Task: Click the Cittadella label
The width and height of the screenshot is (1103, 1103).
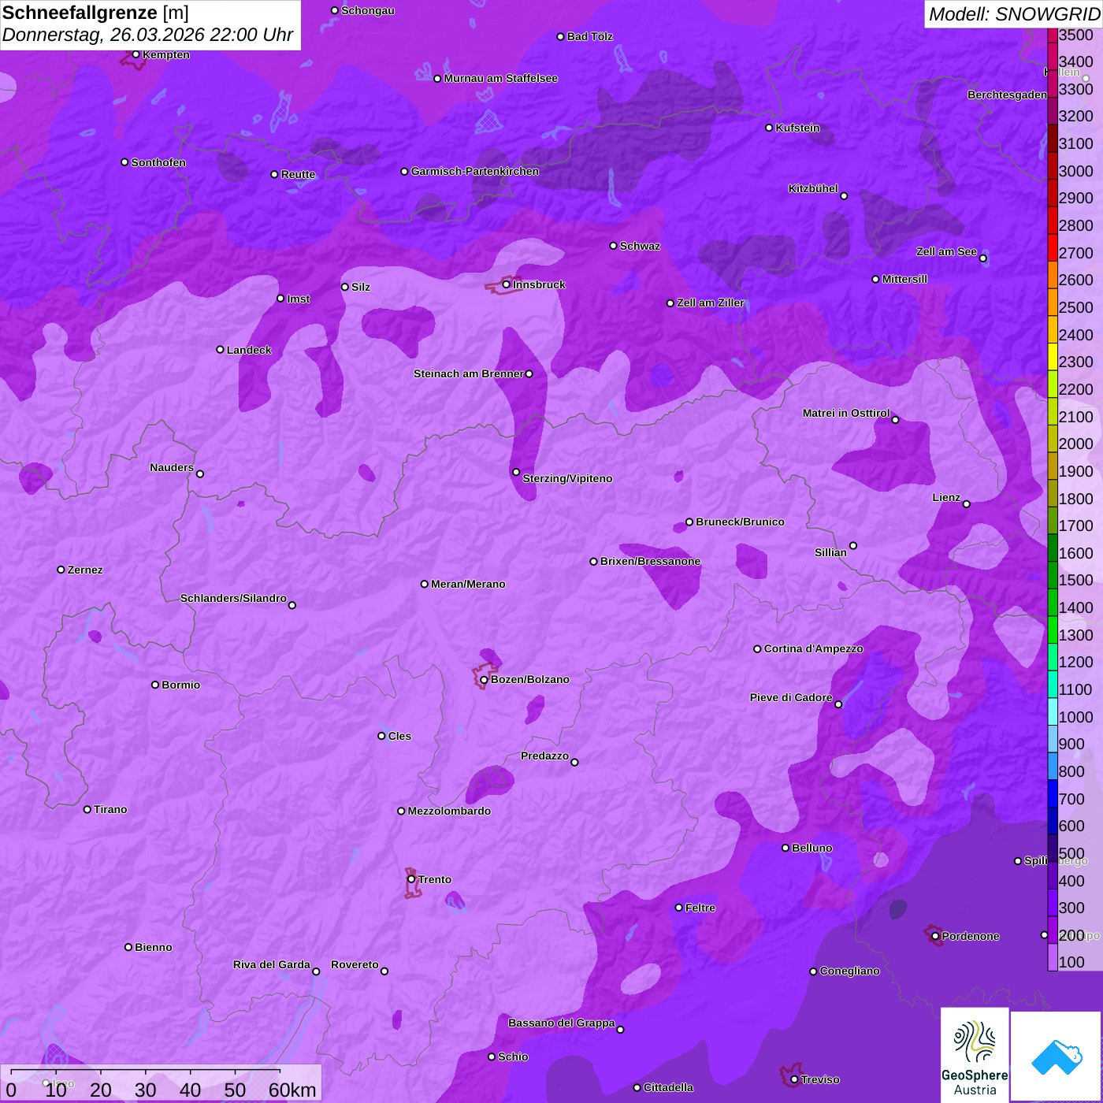Action: click(x=668, y=1087)
